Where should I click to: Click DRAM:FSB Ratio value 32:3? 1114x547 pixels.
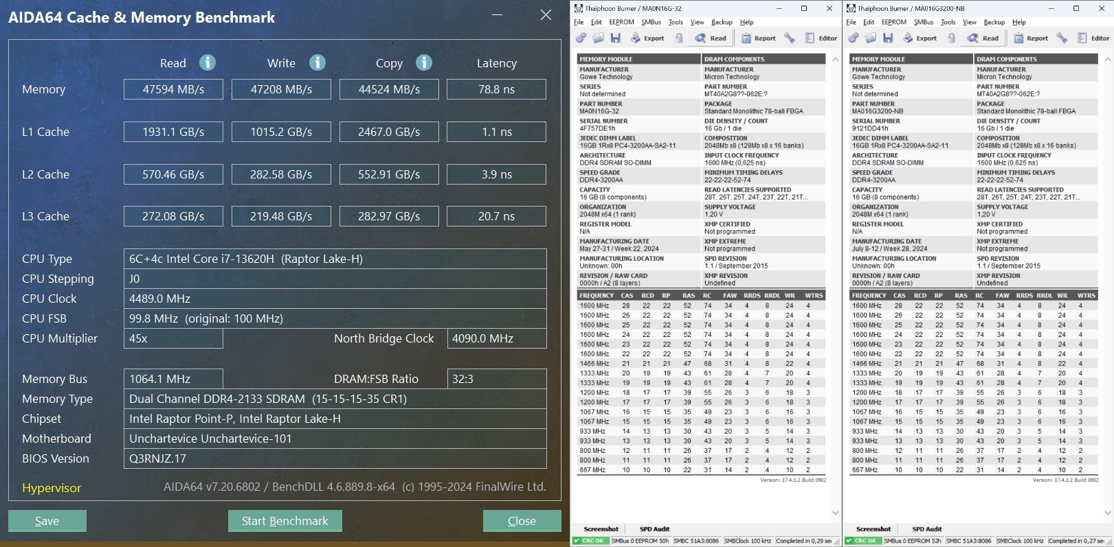pos(497,379)
